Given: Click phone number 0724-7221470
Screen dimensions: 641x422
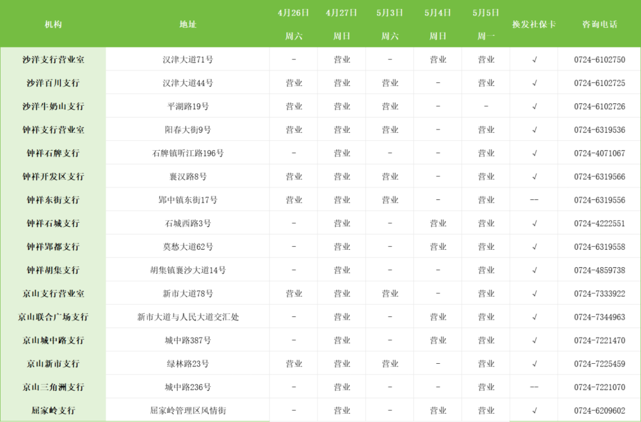Looking at the screenshot, I should click(599, 340).
